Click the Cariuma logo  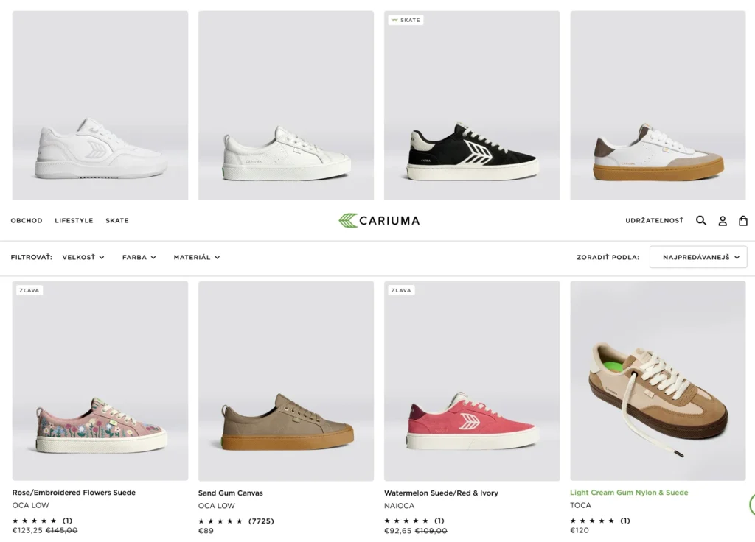[379, 220]
